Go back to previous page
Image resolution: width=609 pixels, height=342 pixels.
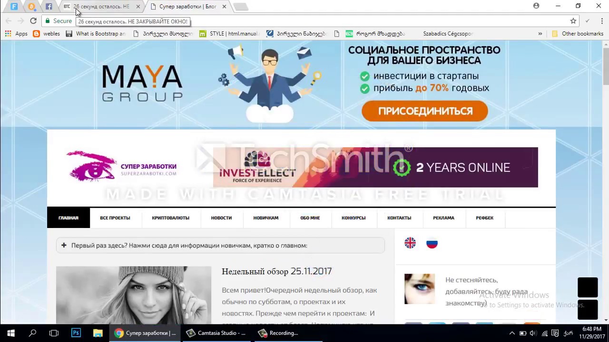[x=8, y=21]
